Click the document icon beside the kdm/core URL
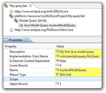Image resolution: width=106 pixels, height=93 pixels. coord(11,30)
